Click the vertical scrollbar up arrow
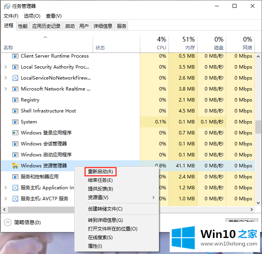The height and width of the screenshot is (254, 262). tap(258, 56)
